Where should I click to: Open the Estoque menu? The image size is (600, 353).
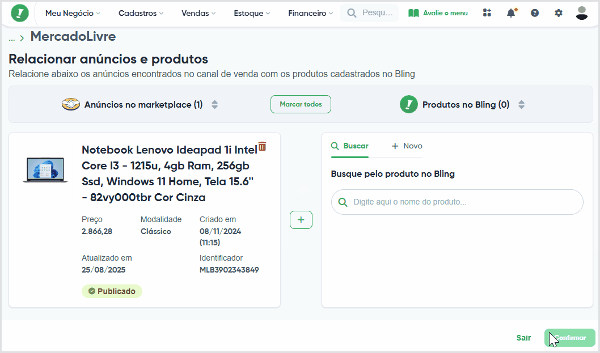[252, 13]
